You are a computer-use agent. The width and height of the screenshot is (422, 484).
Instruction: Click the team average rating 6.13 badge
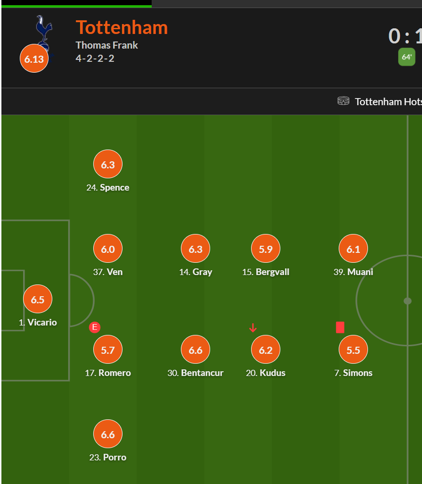(34, 59)
